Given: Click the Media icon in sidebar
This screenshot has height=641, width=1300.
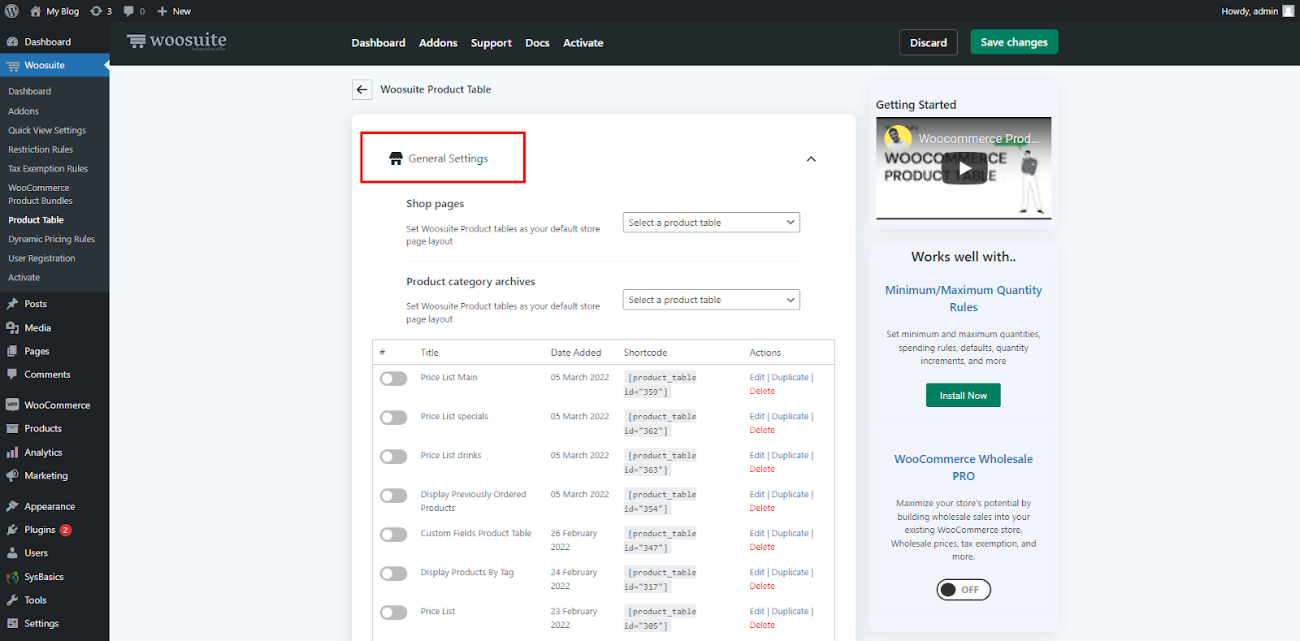Looking at the screenshot, I should pos(12,327).
